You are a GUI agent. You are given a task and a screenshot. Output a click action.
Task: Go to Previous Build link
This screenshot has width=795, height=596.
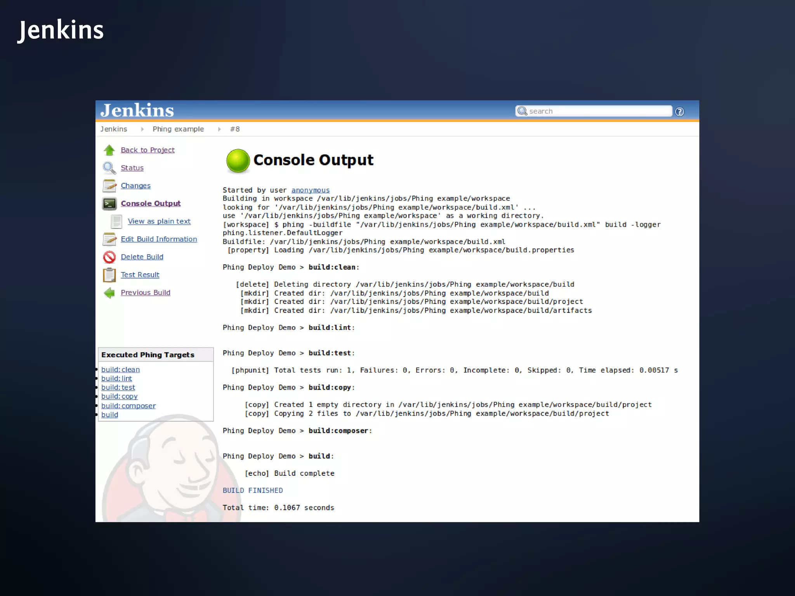[146, 293]
